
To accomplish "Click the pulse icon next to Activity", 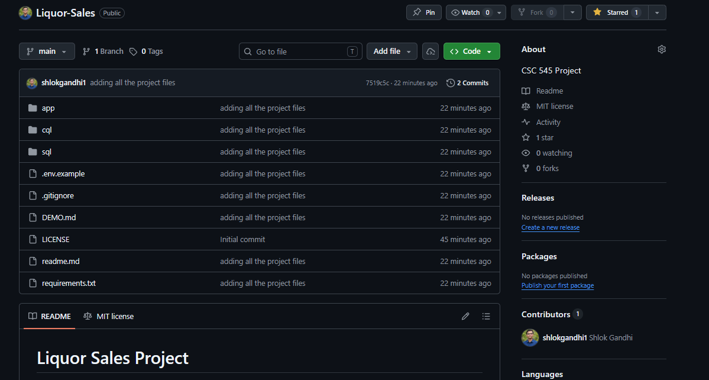I will 526,122.
